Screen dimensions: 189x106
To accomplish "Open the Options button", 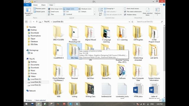I will (157, 11).
